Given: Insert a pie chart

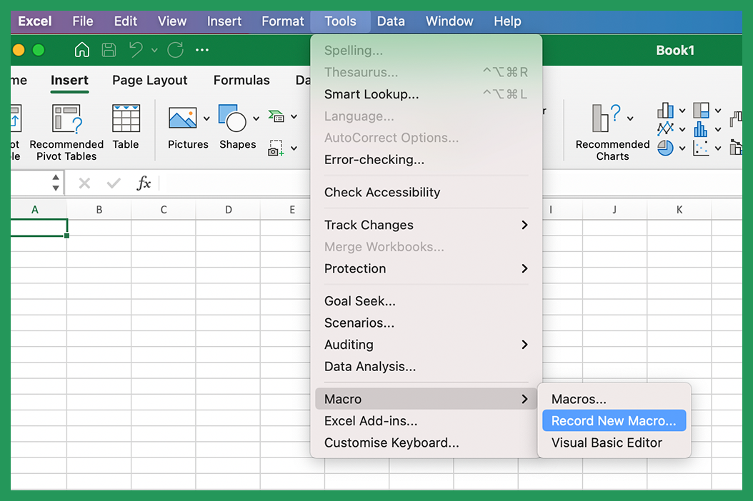Looking at the screenshot, I should pyautogui.click(x=664, y=148).
